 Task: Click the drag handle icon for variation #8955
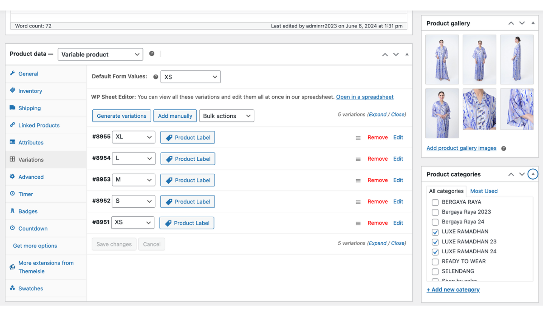click(358, 138)
